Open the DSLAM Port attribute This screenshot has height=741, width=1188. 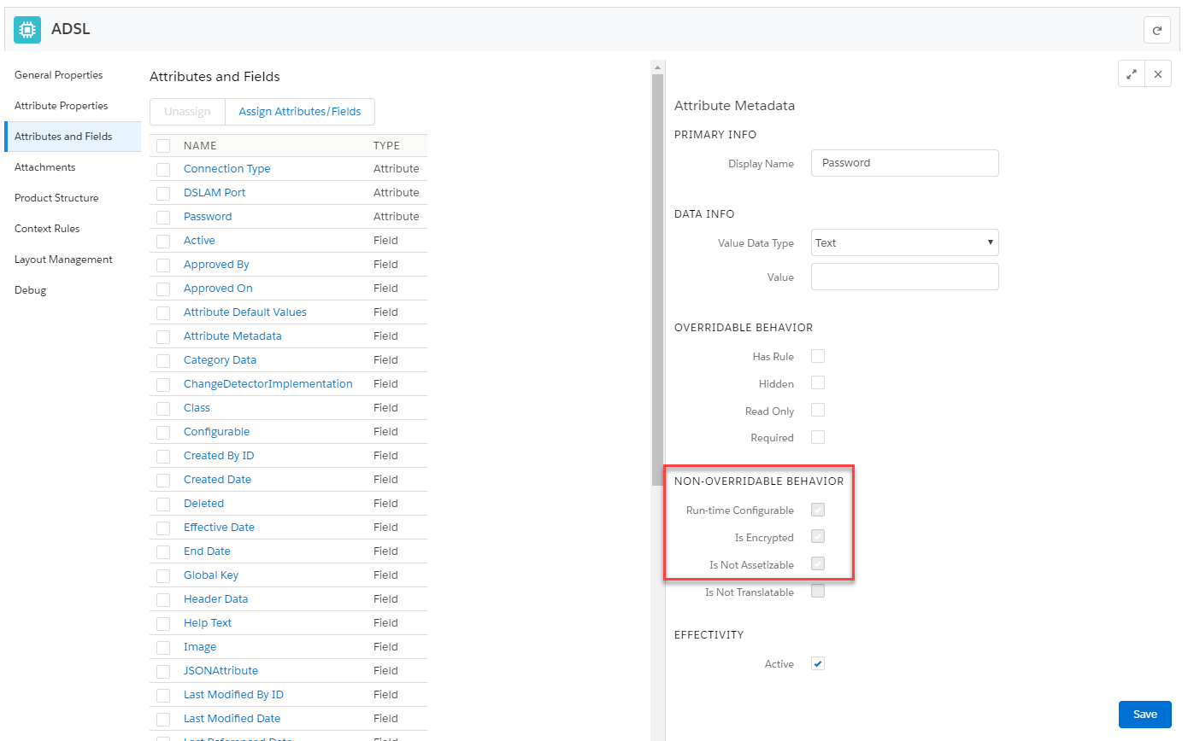[215, 193]
